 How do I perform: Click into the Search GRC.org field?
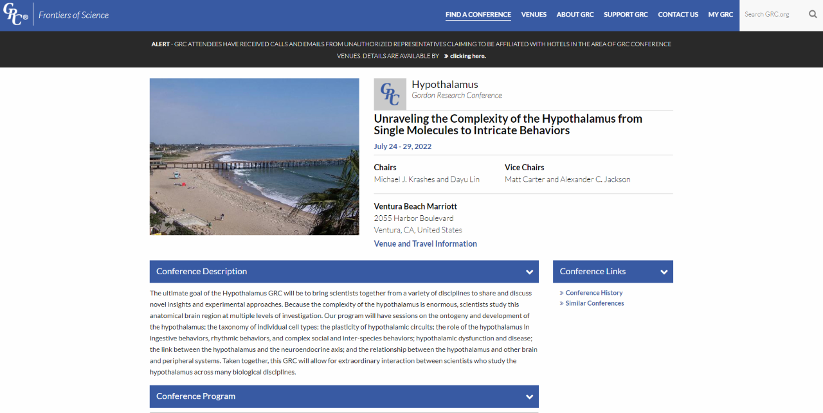click(772, 14)
